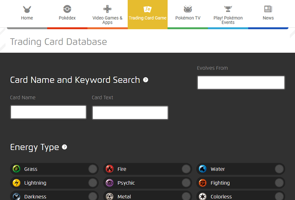
Task: Click the Evolves From text box
Action: coord(241,83)
